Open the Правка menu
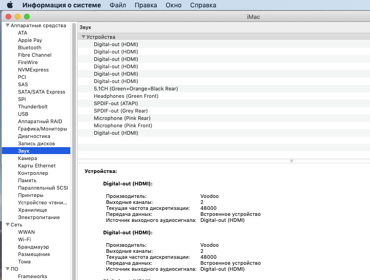This screenshot has height=280, width=370. [x=146, y=5]
